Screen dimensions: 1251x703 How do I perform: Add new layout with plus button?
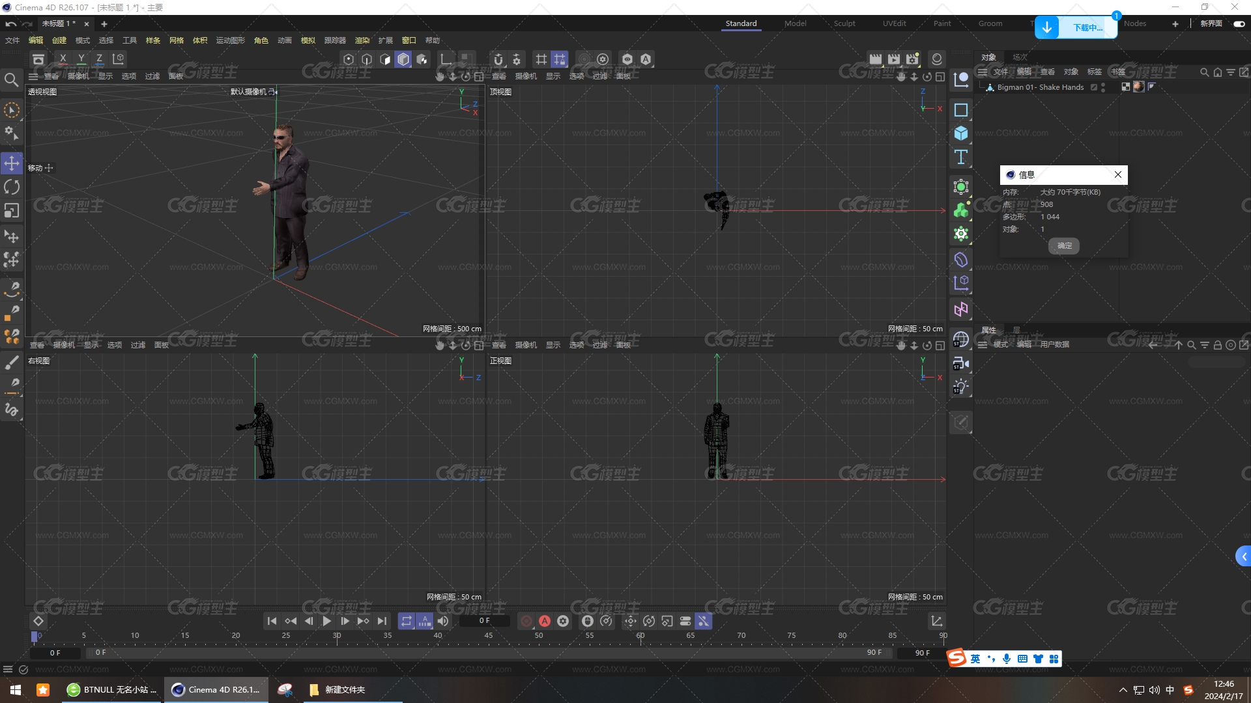tap(1175, 23)
